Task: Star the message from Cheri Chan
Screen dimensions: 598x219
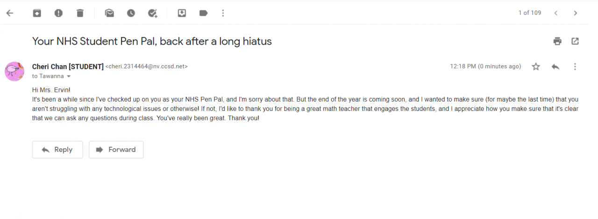Action: pyautogui.click(x=536, y=67)
